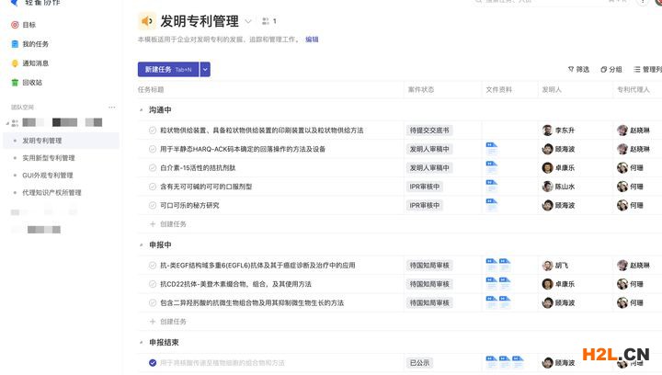Screen dimensions: 662x375
Task: Click the megaphone project icon
Action: click(x=146, y=21)
